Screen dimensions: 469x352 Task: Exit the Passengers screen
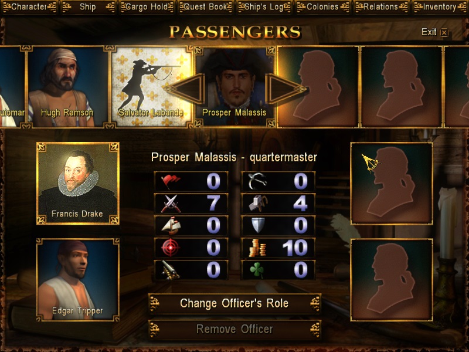pyautogui.click(x=434, y=32)
